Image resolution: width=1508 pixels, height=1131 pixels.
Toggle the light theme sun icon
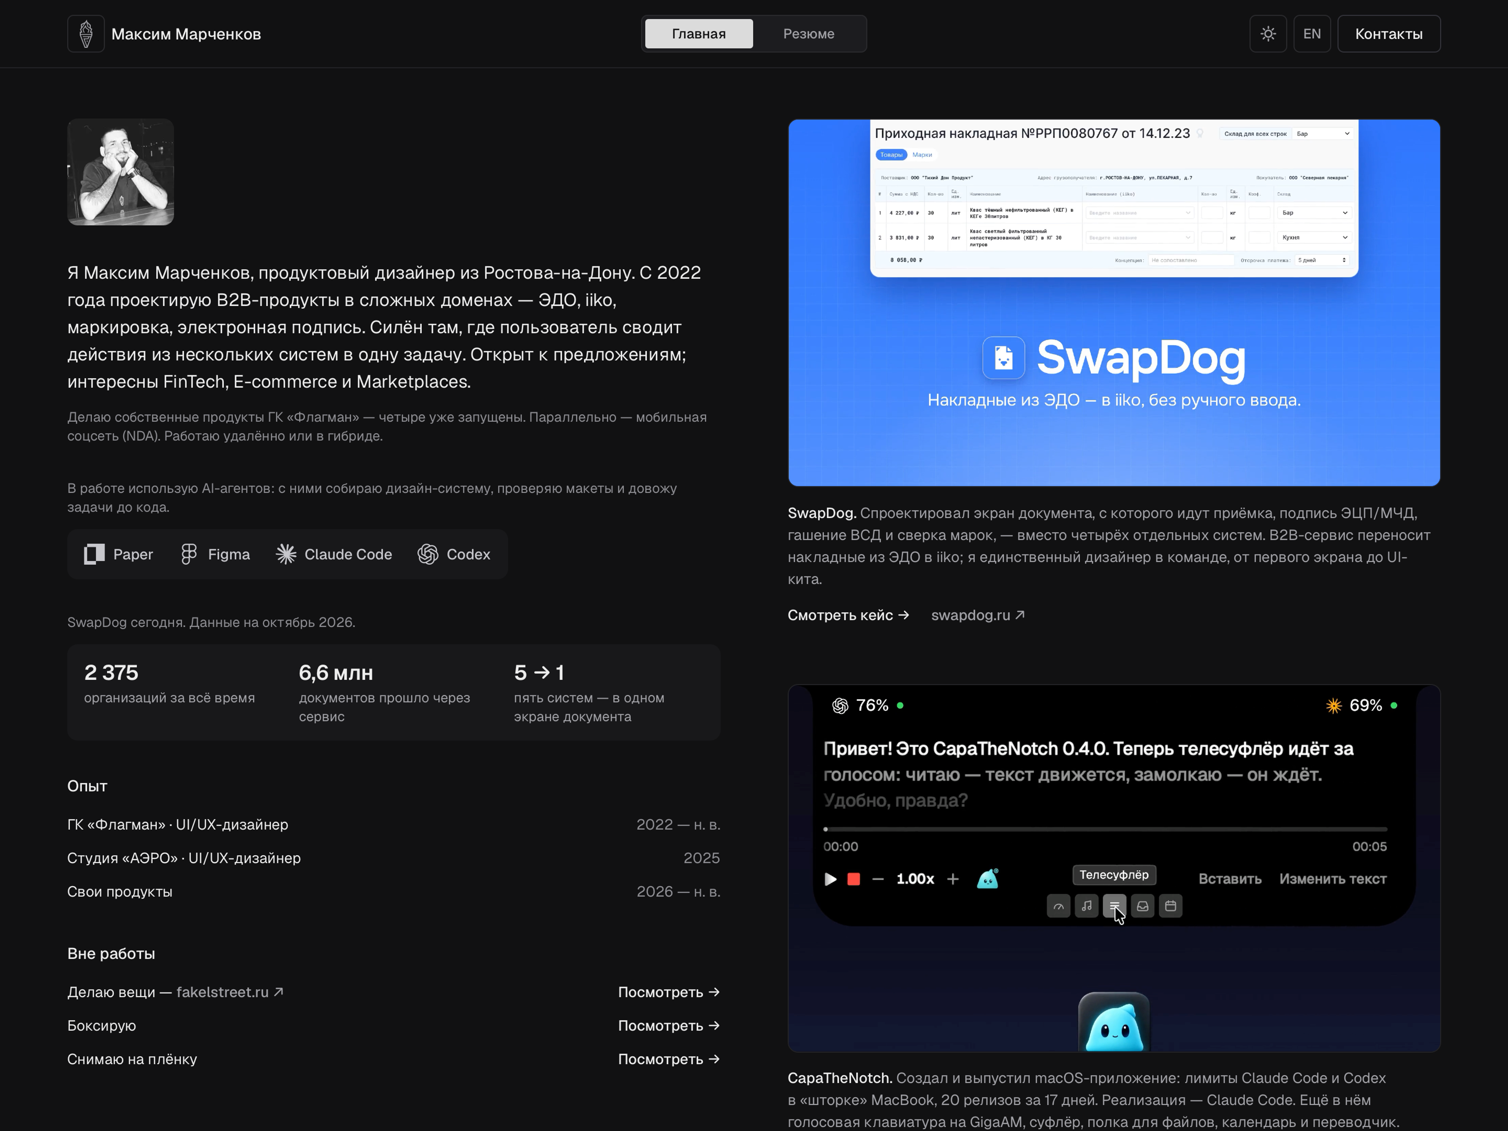pos(1268,33)
